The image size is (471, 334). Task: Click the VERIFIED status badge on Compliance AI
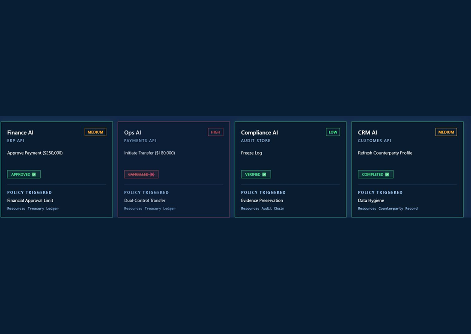(256, 174)
